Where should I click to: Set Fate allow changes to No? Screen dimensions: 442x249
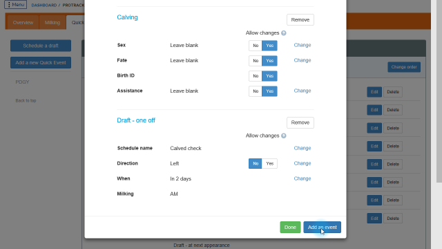pos(256,61)
